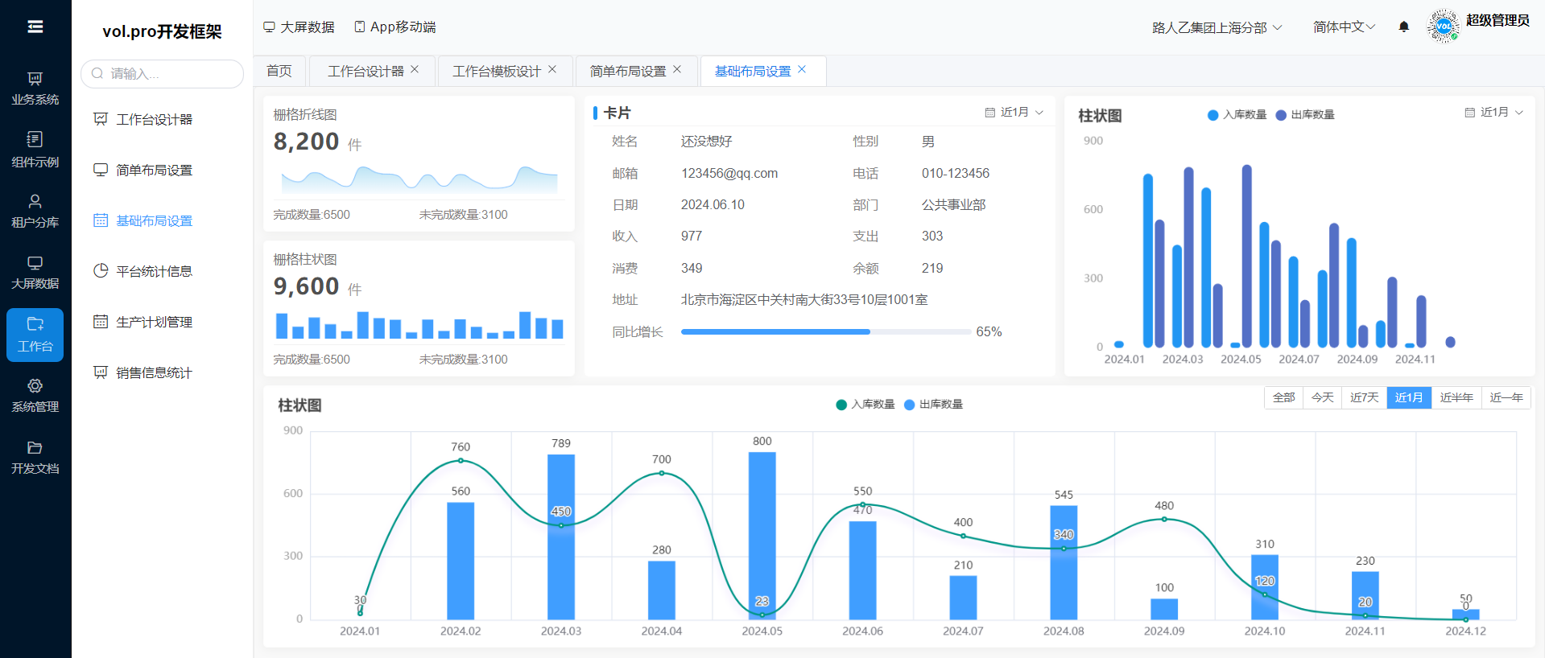Click address 北京市海淀区中关村南大街33号10层1001室
This screenshot has height=658, width=1545.
(804, 299)
